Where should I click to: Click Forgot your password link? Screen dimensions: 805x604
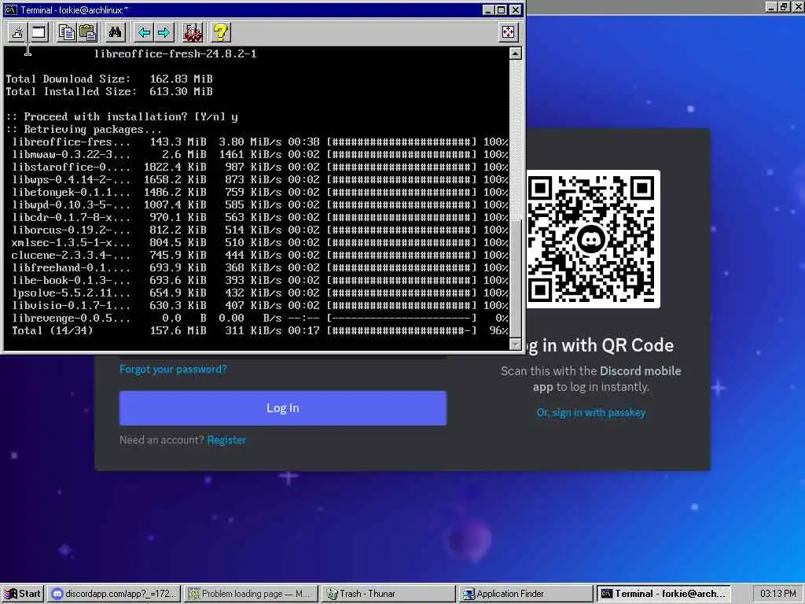click(173, 370)
